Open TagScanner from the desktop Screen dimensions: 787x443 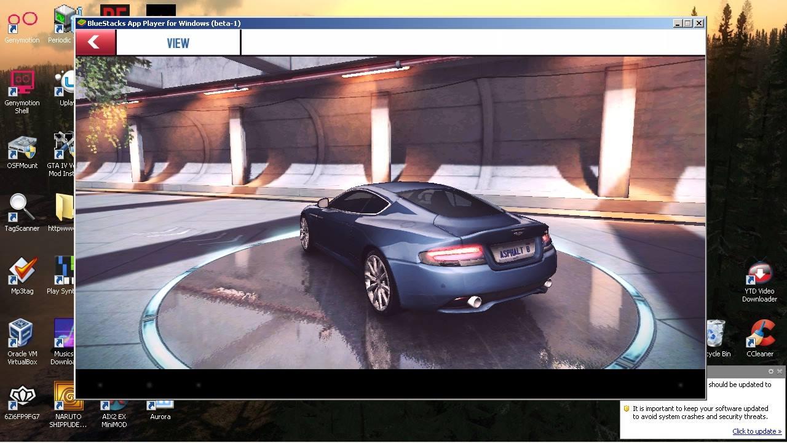(22, 213)
